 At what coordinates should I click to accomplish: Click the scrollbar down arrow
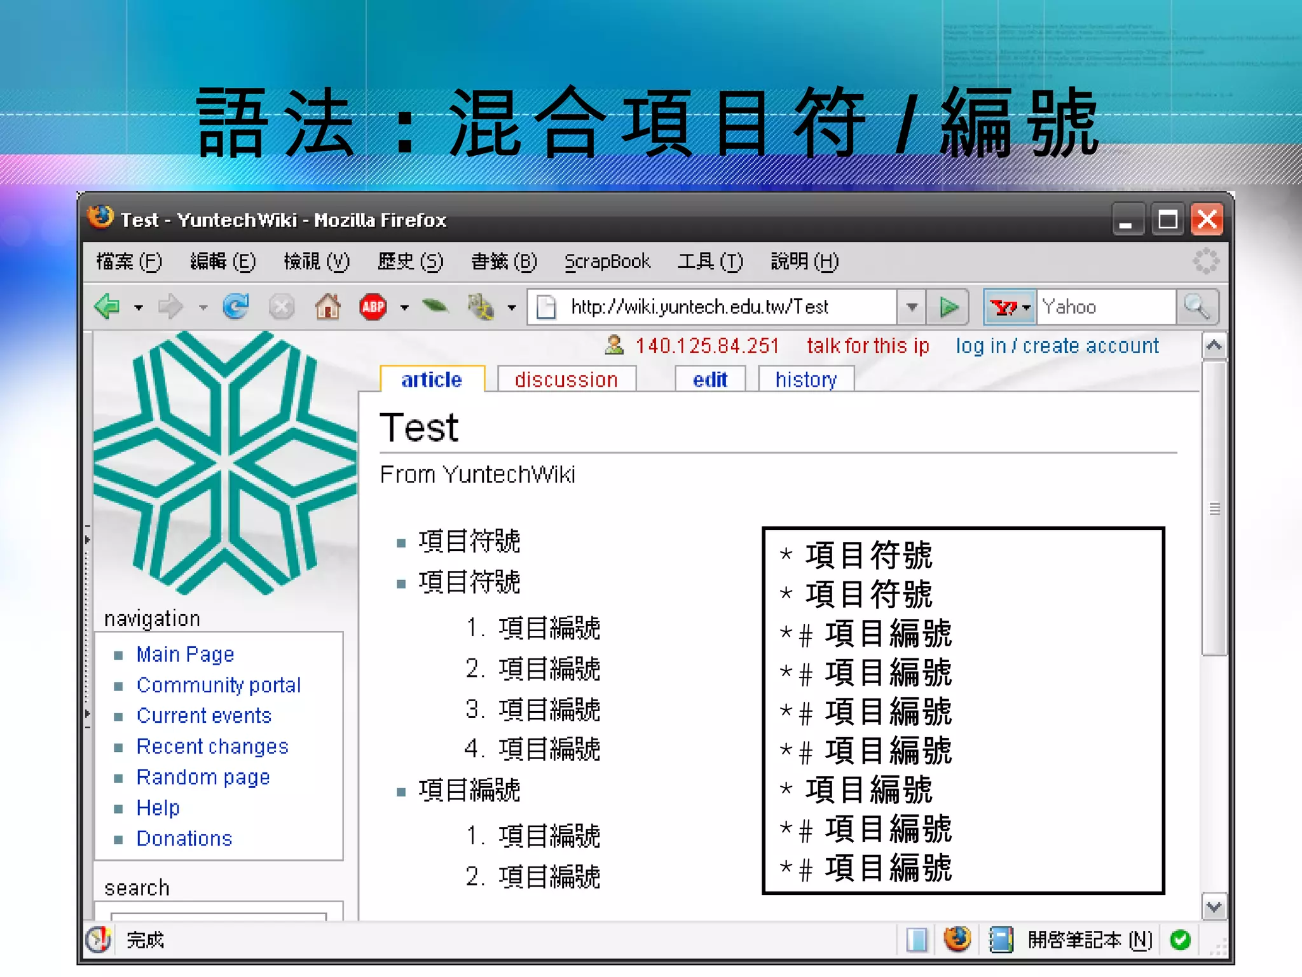1214,907
